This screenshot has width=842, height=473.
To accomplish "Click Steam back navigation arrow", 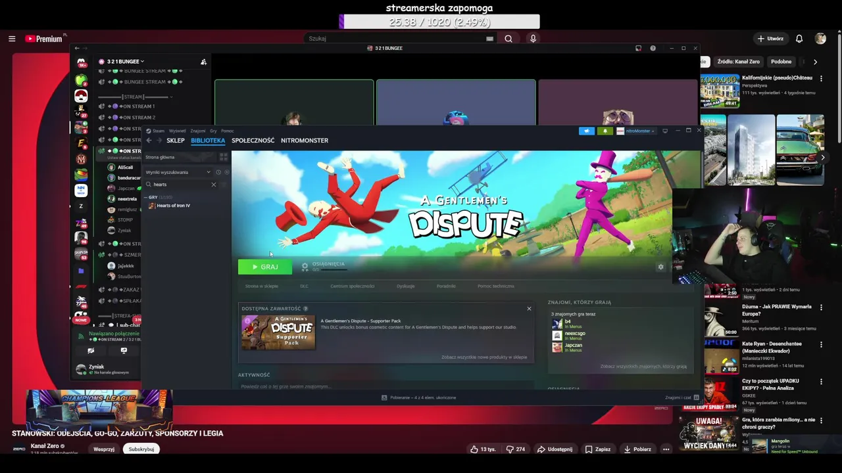I will [149, 140].
